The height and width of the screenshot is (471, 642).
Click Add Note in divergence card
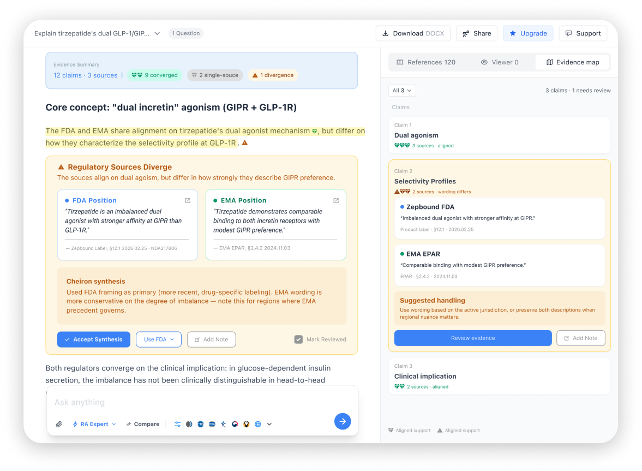click(x=211, y=339)
